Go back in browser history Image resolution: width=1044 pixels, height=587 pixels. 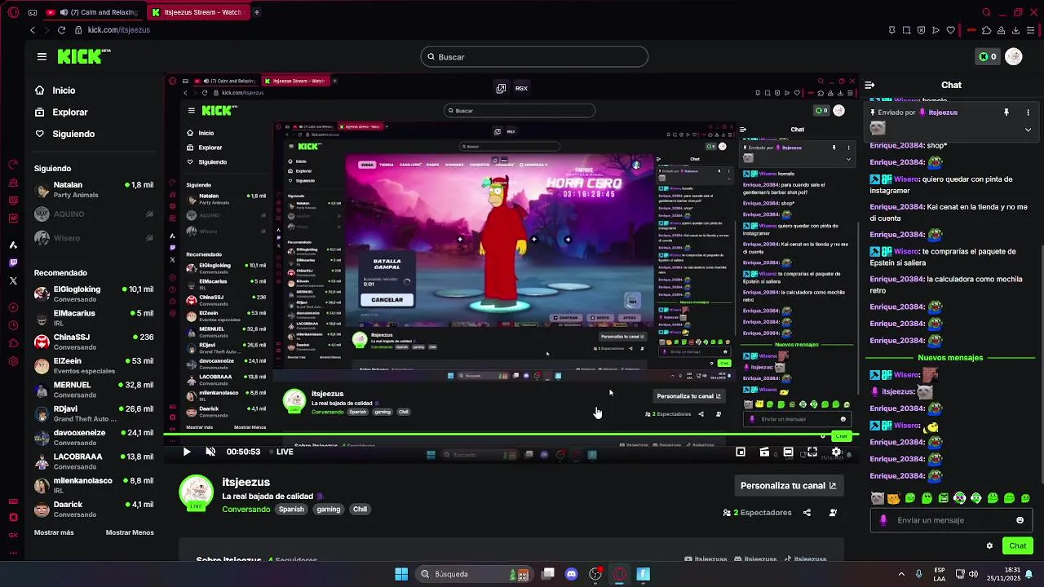pyautogui.click(x=33, y=30)
